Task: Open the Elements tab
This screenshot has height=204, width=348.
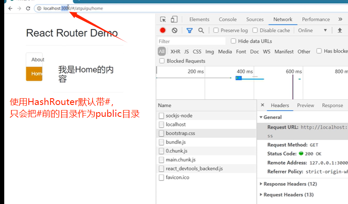Action: (x=199, y=19)
